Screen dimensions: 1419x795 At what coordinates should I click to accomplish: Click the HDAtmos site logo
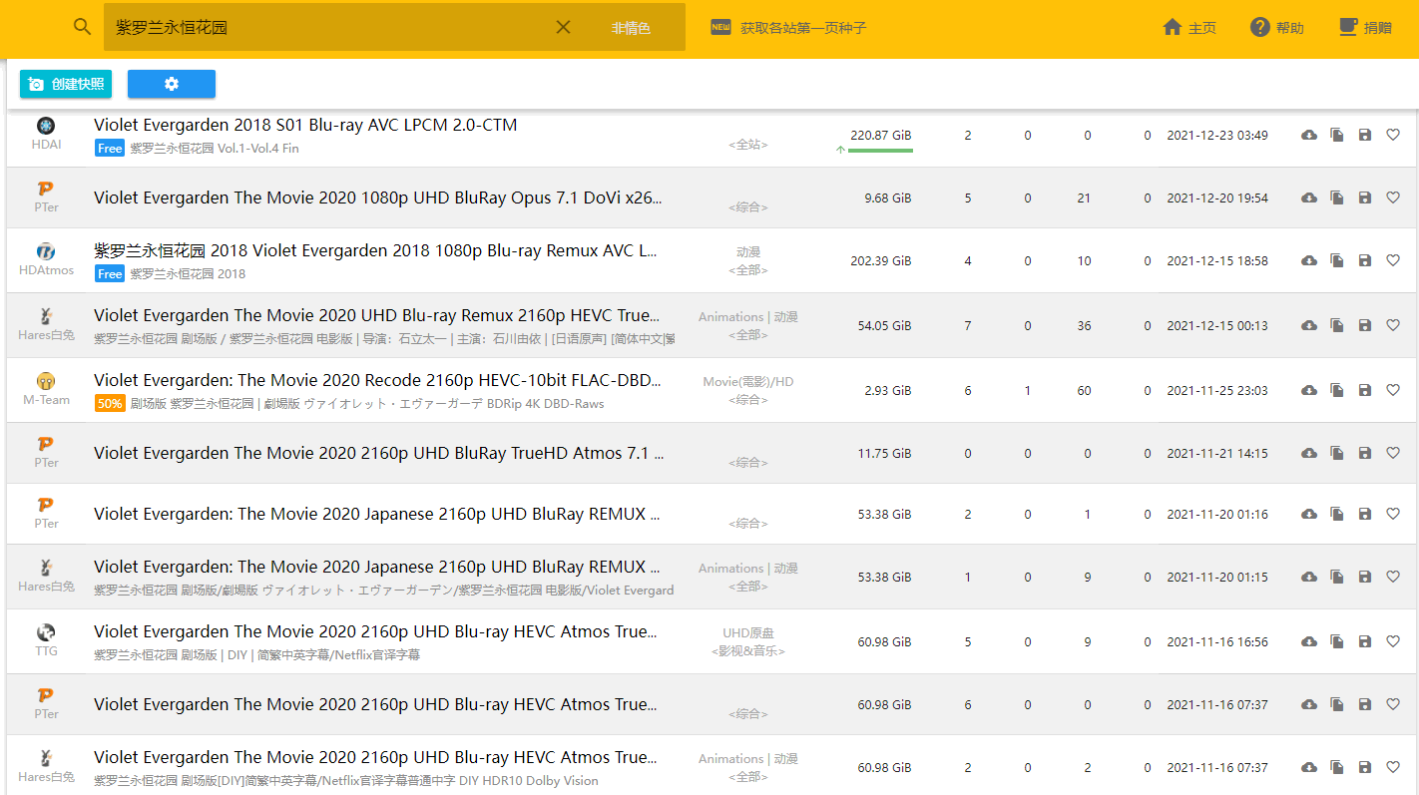point(46,251)
